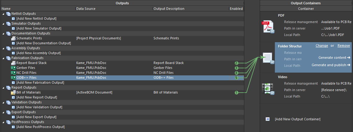Click the Enabled column header

(236, 9)
